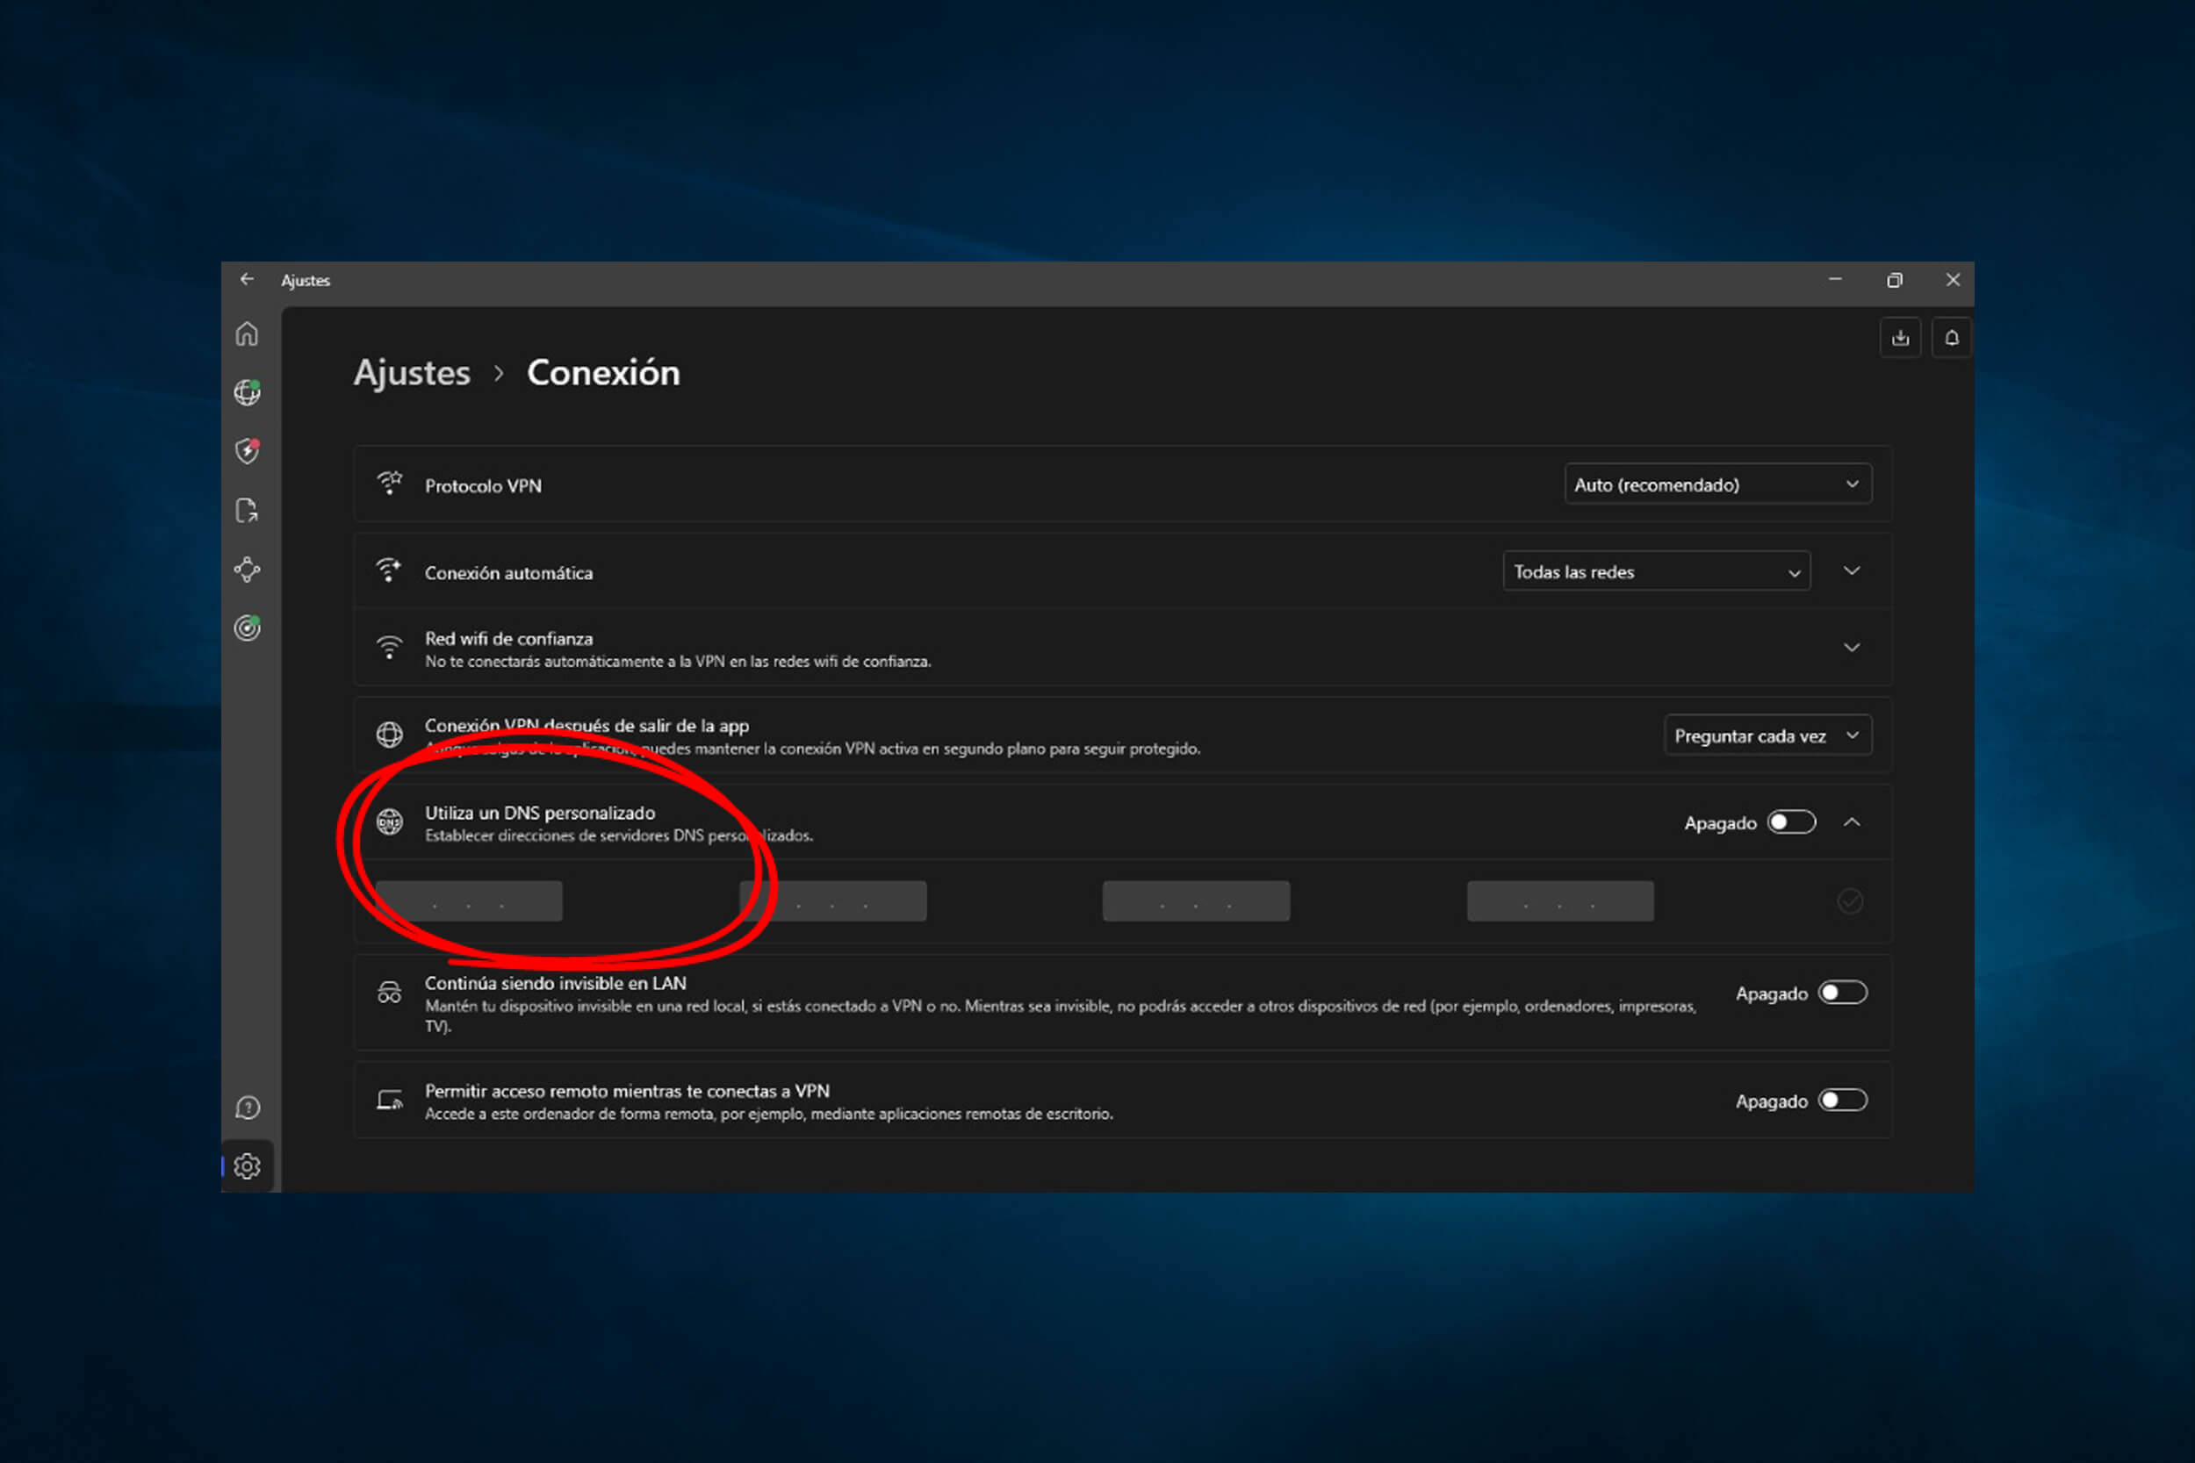Expand the Conexión automática row chevron
Screen dimensions: 2195x1463
(x=1852, y=570)
